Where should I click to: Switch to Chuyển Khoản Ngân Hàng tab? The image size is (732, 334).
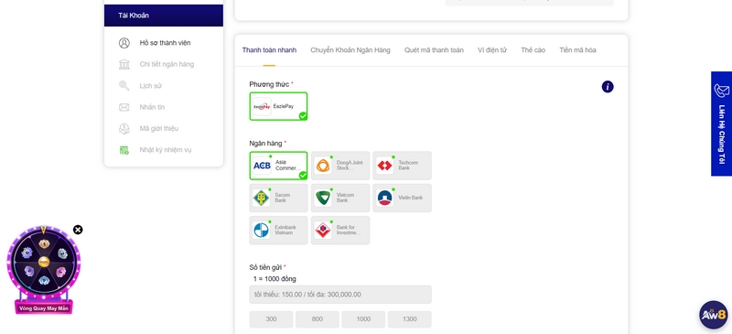point(350,50)
